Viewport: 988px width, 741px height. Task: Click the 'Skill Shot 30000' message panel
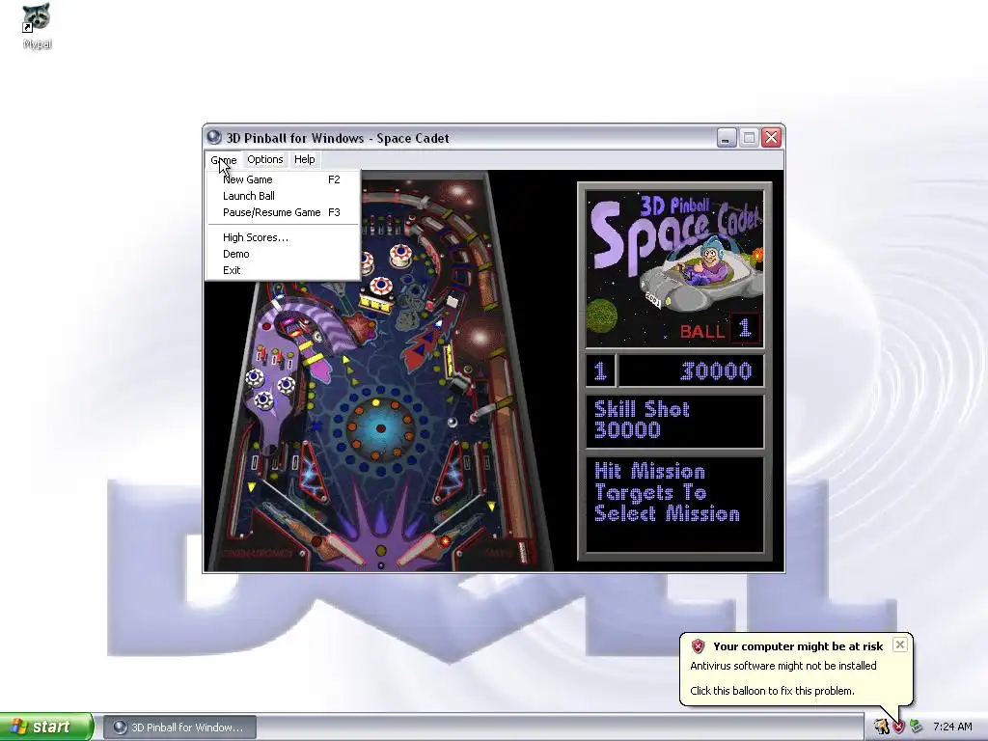coord(674,421)
